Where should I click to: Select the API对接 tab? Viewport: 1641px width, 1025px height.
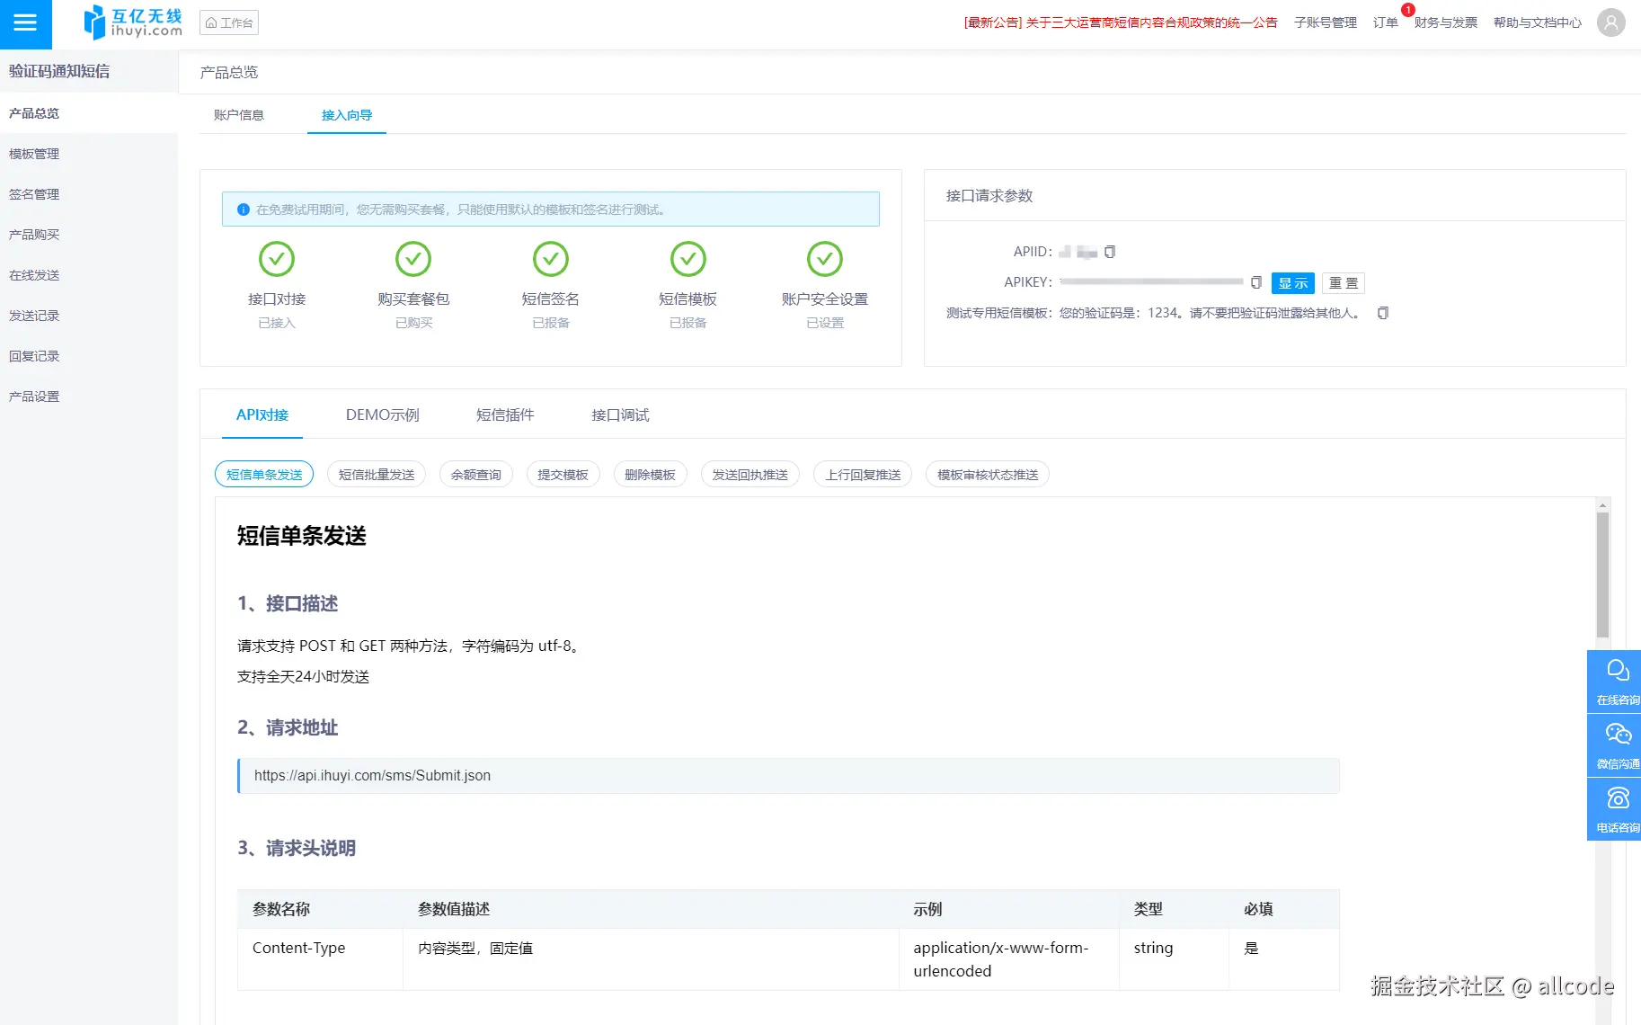tap(262, 414)
